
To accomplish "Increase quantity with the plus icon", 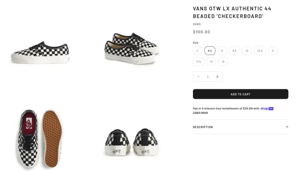I will coord(217,76).
